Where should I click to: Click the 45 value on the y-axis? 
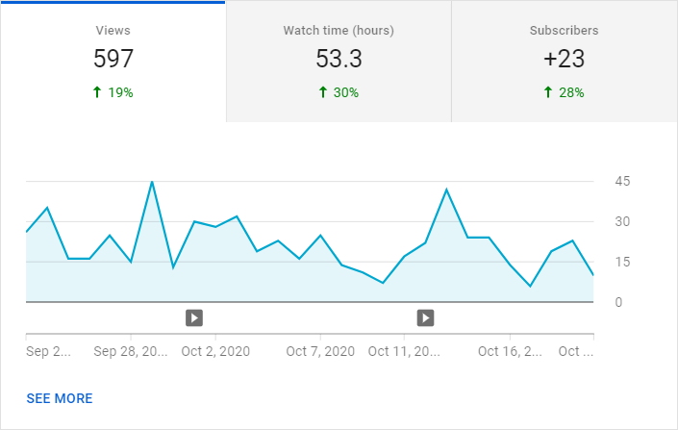(622, 181)
